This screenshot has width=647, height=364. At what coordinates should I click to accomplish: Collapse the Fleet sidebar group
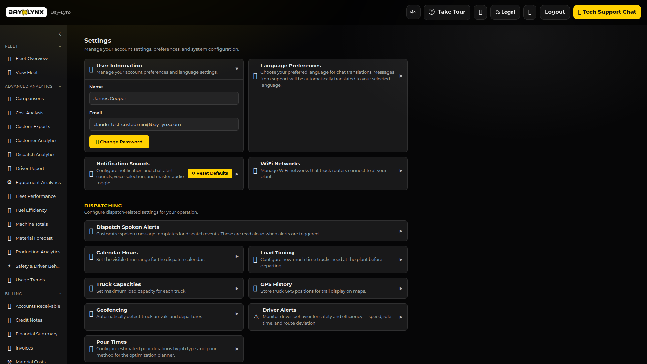60,46
